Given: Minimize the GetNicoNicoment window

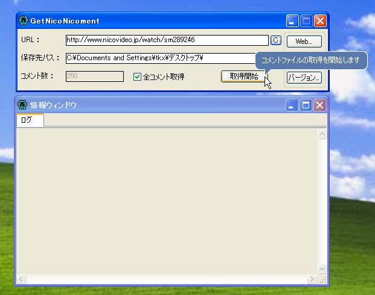Looking at the screenshot, I should (x=292, y=21).
